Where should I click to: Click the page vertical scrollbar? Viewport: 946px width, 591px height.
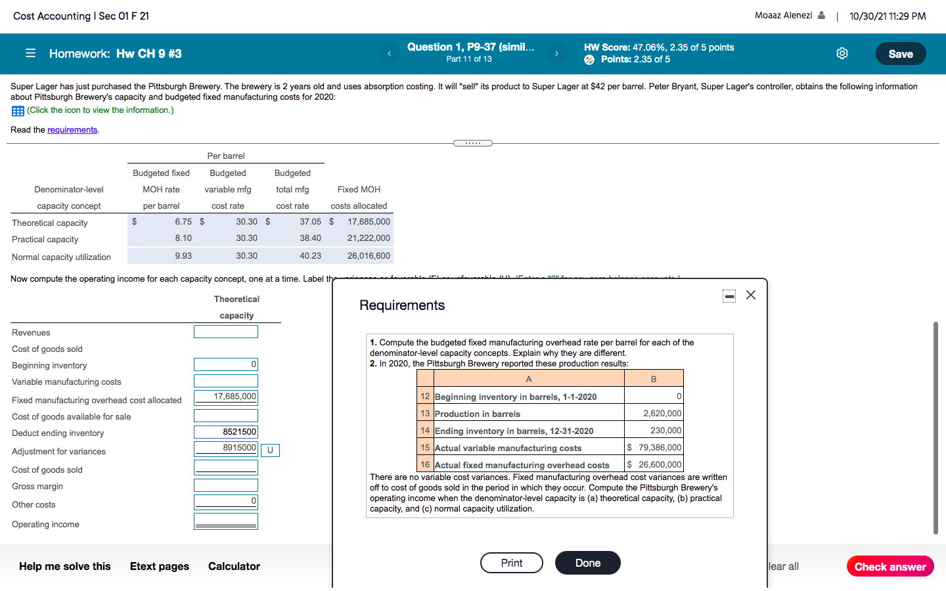tap(935, 428)
